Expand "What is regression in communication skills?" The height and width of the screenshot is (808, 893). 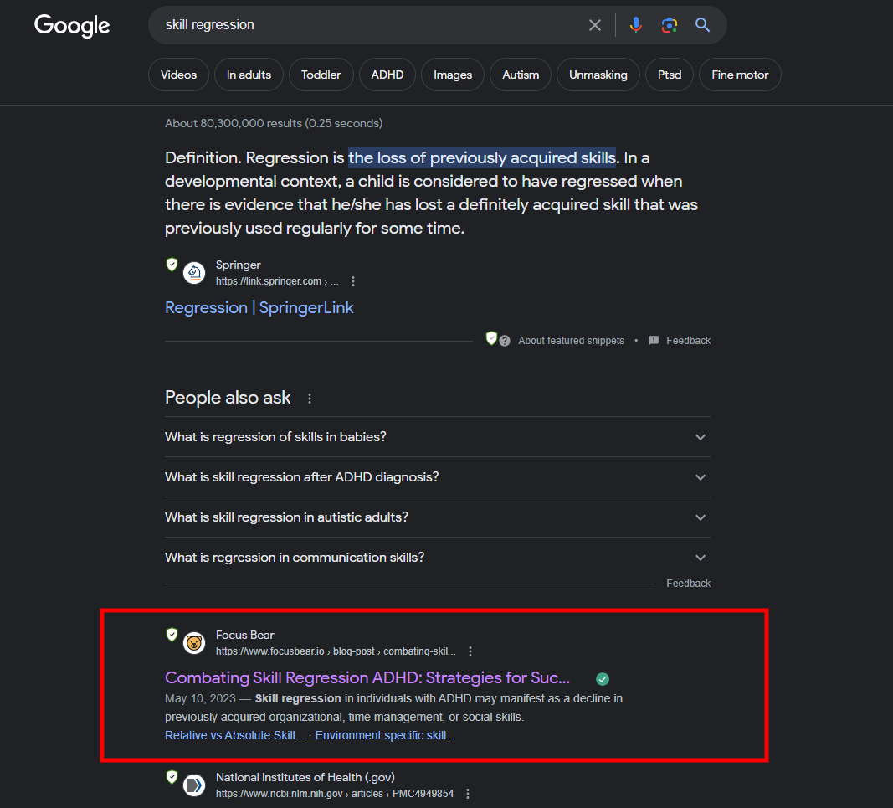pyautogui.click(x=700, y=558)
